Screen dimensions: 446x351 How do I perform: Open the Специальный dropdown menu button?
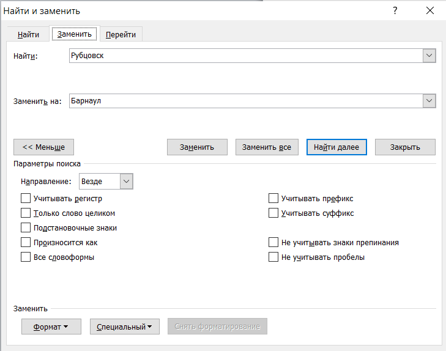(124, 327)
